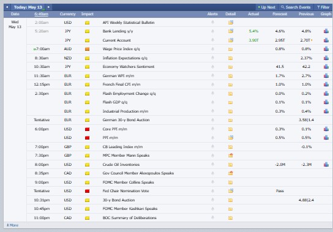Select the Industrial Production m/m event
This screenshot has height=232, width=333.
point(125,111)
